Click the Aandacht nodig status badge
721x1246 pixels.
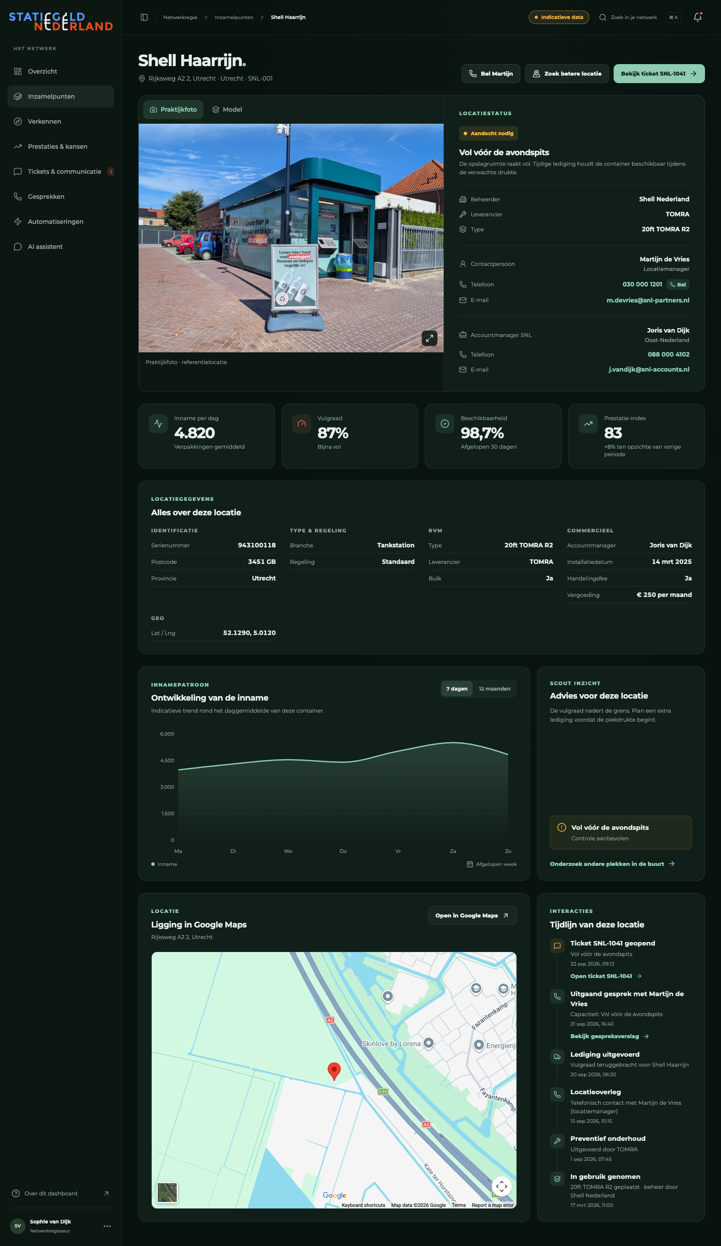[x=489, y=134]
